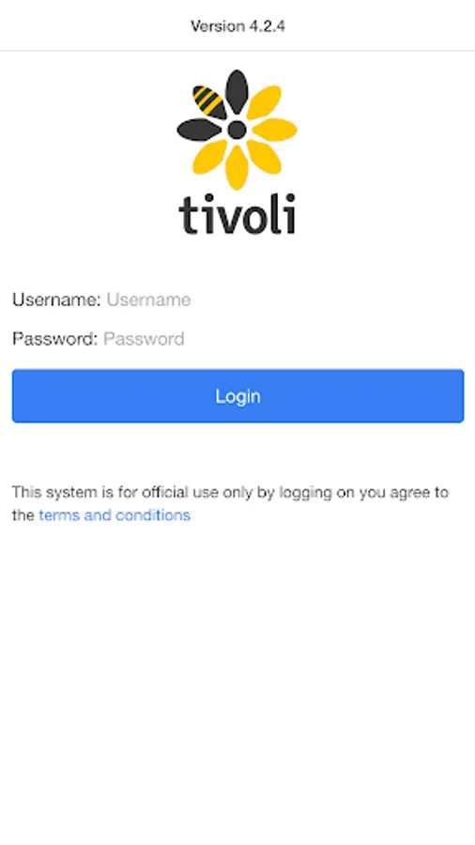Click the striped bee petal in logo

[x=209, y=101]
